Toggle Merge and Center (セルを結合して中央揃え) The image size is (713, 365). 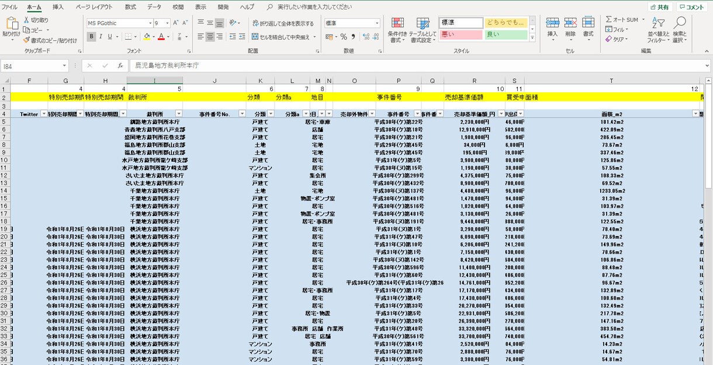point(281,36)
